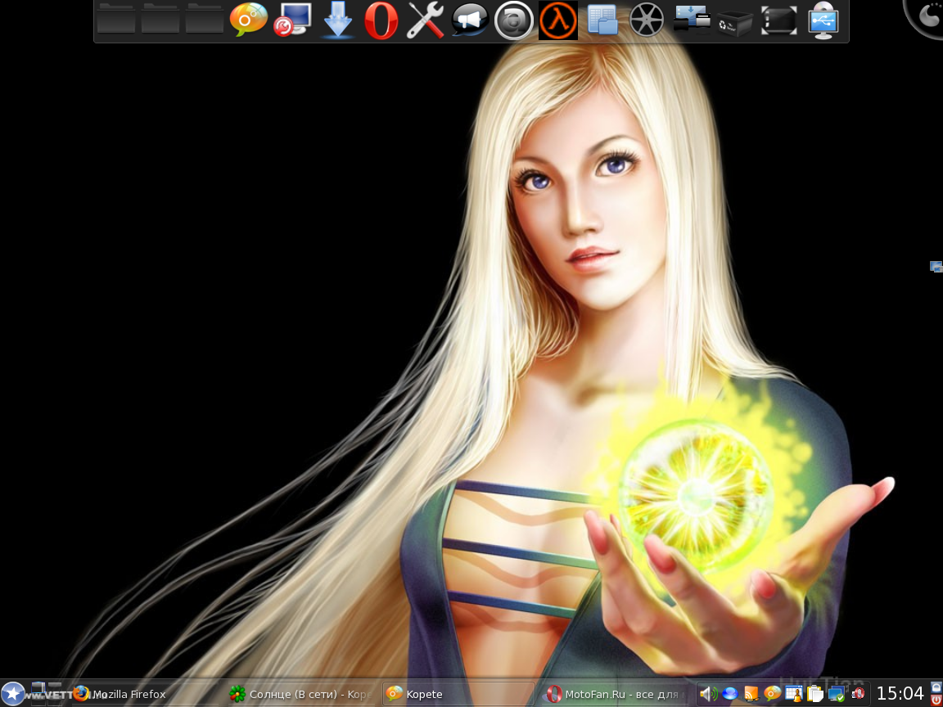
Task: Open the wrench and screwdriver settings icon
Action: [425, 20]
